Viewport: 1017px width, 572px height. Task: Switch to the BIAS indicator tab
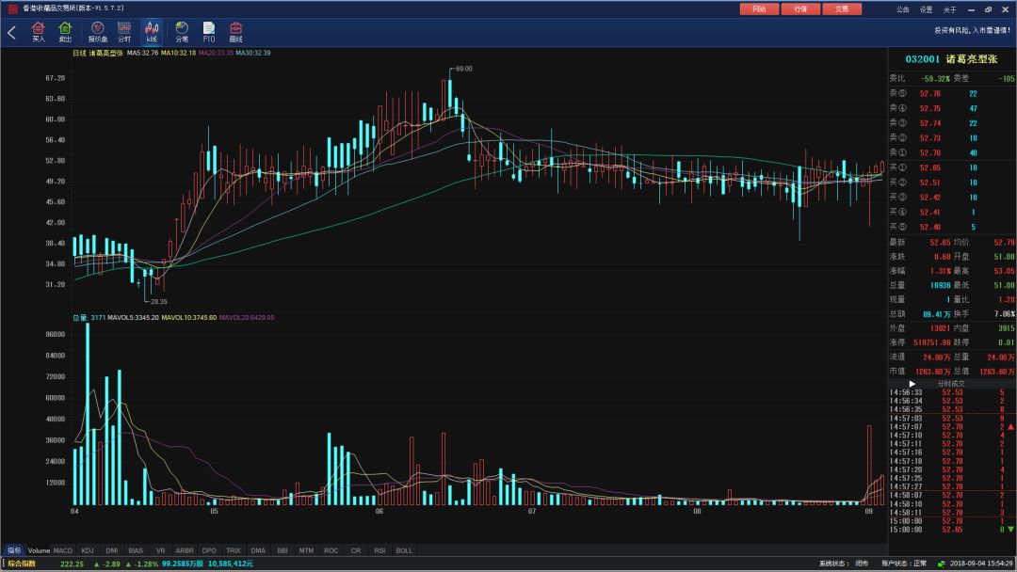(x=136, y=550)
